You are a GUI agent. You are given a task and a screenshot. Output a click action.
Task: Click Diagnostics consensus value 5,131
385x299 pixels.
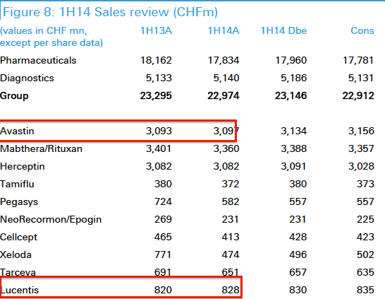tap(361, 78)
